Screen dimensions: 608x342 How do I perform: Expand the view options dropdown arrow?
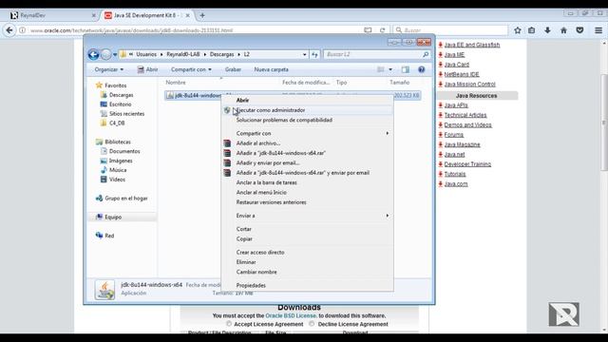(390, 69)
